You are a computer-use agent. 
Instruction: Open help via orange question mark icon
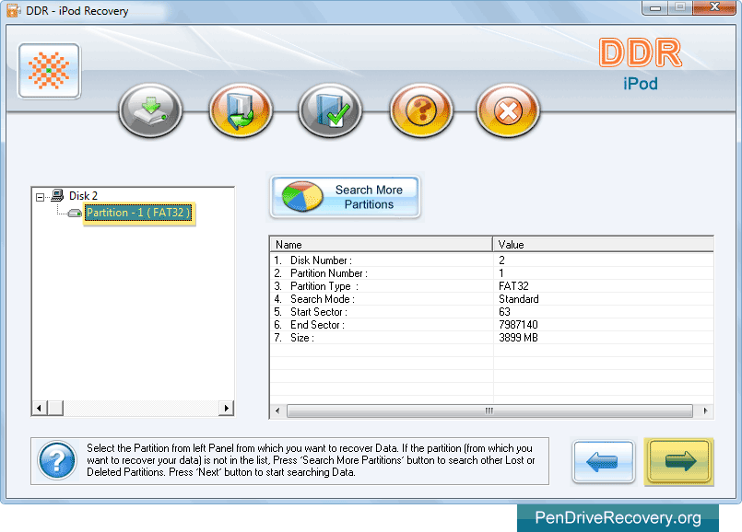pyautogui.click(x=420, y=111)
